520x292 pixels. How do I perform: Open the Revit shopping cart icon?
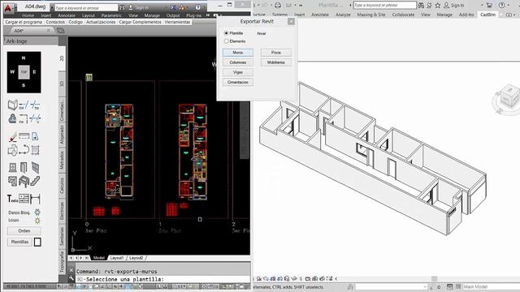(489, 6)
